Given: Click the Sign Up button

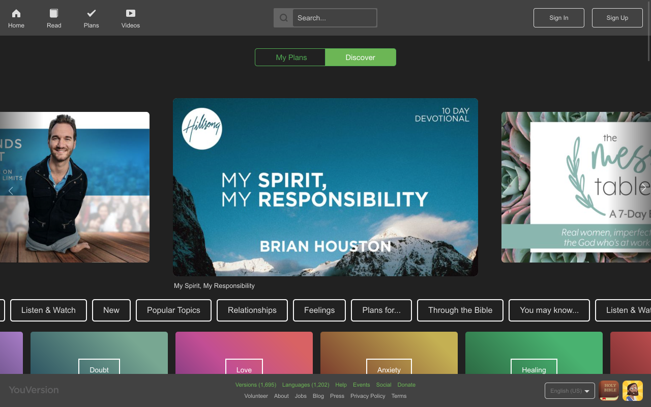Looking at the screenshot, I should click(x=617, y=18).
